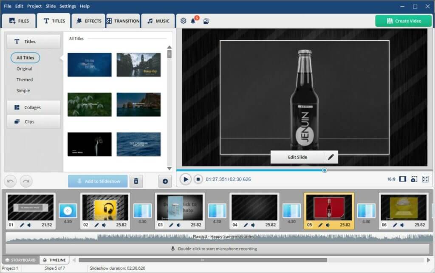The height and width of the screenshot is (273, 435).
Task: Open the Titles sidebar section
Action: click(x=33, y=41)
